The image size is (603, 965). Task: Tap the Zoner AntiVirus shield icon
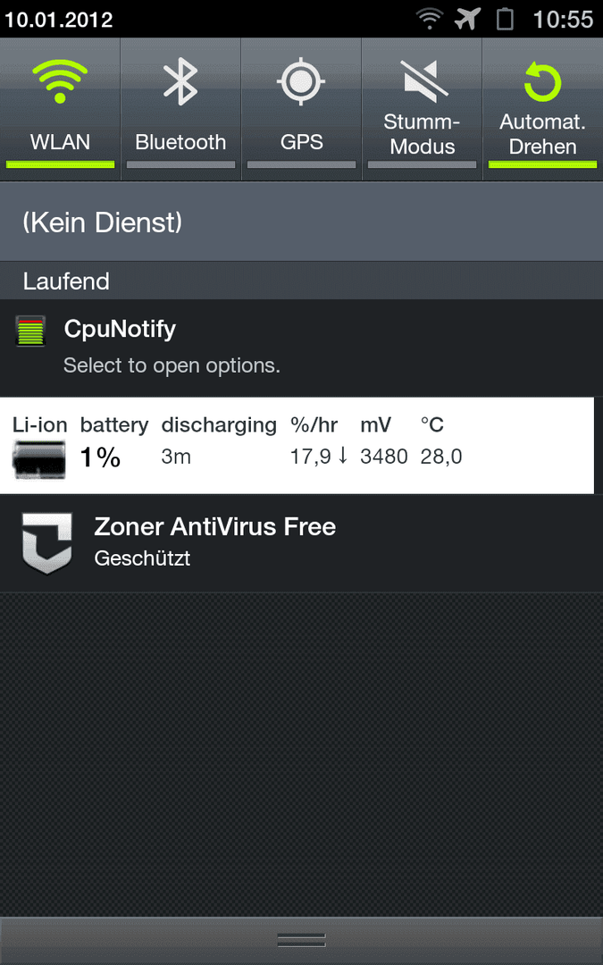pyautogui.click(x=47, y=543)
